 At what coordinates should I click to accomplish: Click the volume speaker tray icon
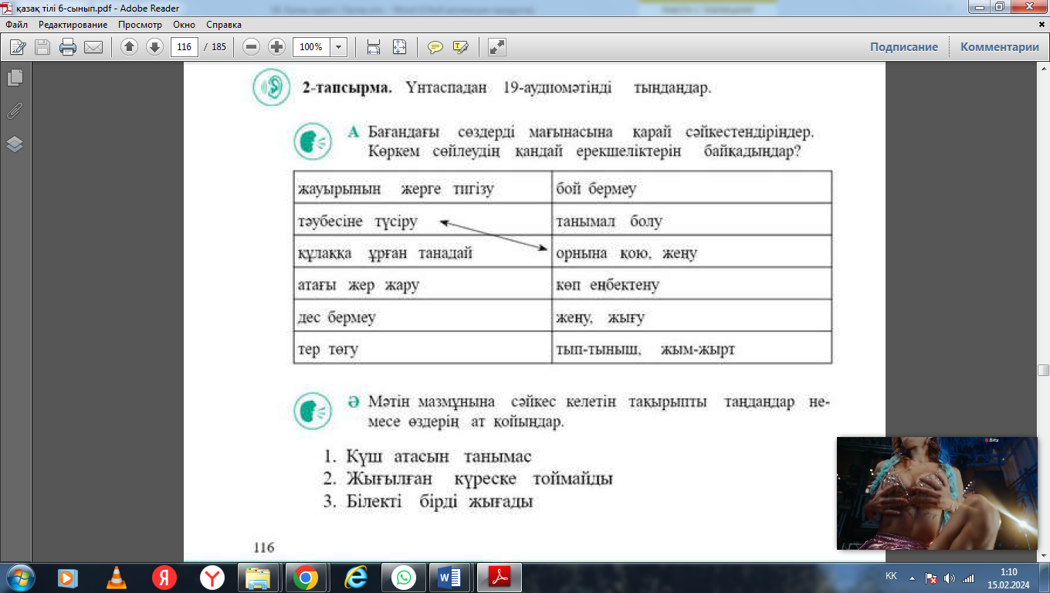tap(949, 578)
